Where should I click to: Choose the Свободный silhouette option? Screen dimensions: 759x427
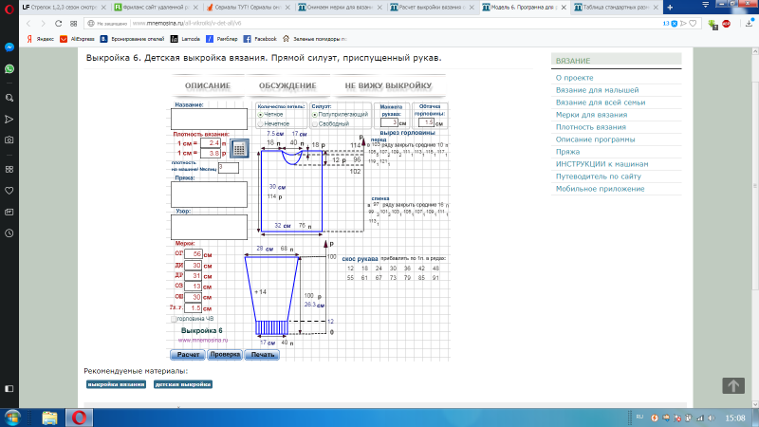click(x=315, y=123)
